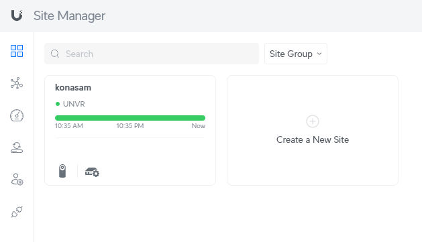This screenshot has height=242, width=422.
Task: Open the sites grid dashboard icon
Action: tap(17, 51)
